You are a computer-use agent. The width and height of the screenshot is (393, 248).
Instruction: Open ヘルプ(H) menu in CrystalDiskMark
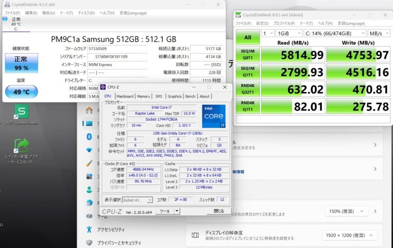point(325,23)
